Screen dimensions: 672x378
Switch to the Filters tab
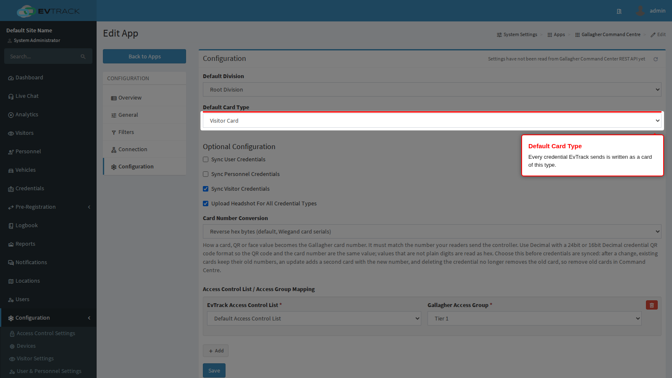pos(144,132)
